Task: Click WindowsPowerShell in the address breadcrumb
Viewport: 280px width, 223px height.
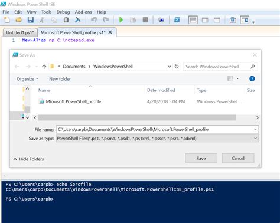Action: (x=113, y=67)
